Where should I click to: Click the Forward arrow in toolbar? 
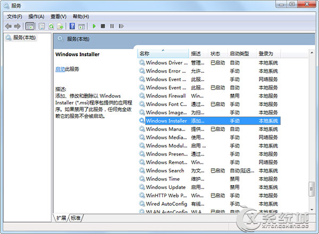pos(18,26)
